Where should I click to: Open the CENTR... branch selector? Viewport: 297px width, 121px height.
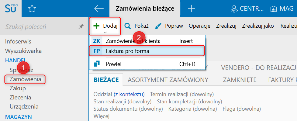(247, 9)
